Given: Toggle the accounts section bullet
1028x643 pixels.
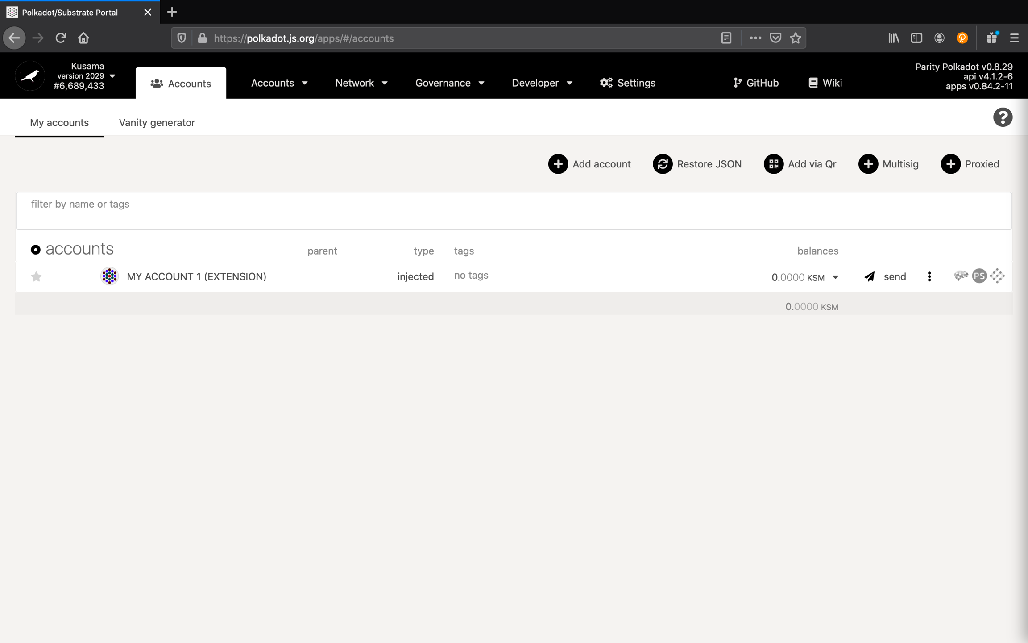Looking at the screenshot, I should pos(35,250).
